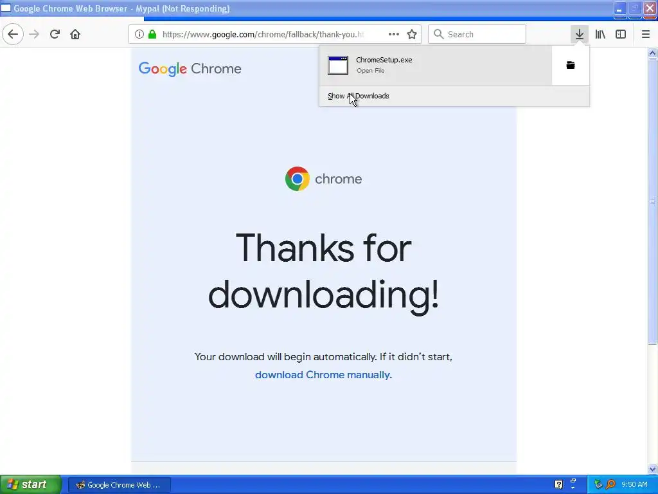Open the hamburger application menu
The image size is (658, 494).
tap(646, 34)
